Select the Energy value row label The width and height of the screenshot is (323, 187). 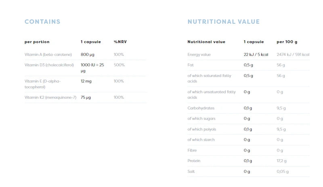click(x=199, y=54)
